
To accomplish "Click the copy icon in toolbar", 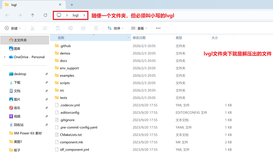I will point(45,28).
